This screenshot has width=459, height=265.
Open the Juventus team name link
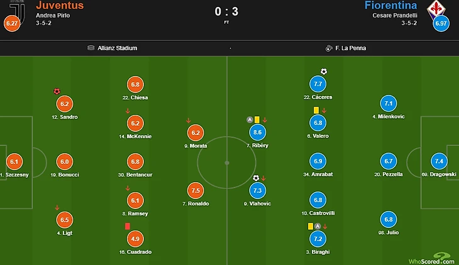(x=60, y=6)
